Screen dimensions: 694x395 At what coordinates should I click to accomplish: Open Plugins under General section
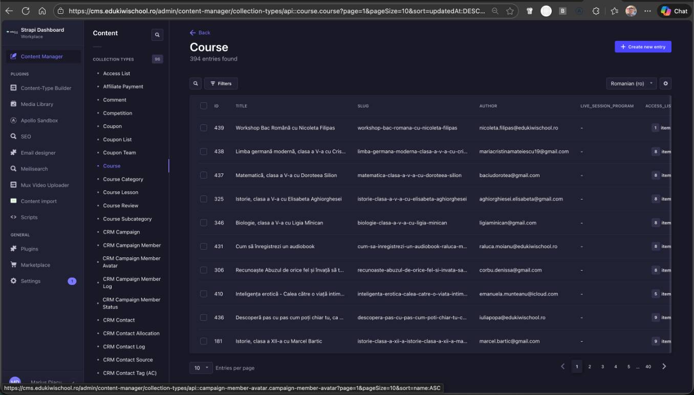29,249
